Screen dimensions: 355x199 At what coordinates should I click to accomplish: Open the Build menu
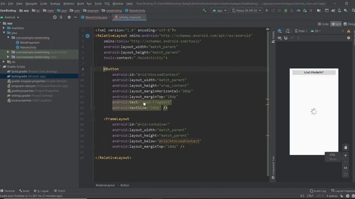pos(80,4)
